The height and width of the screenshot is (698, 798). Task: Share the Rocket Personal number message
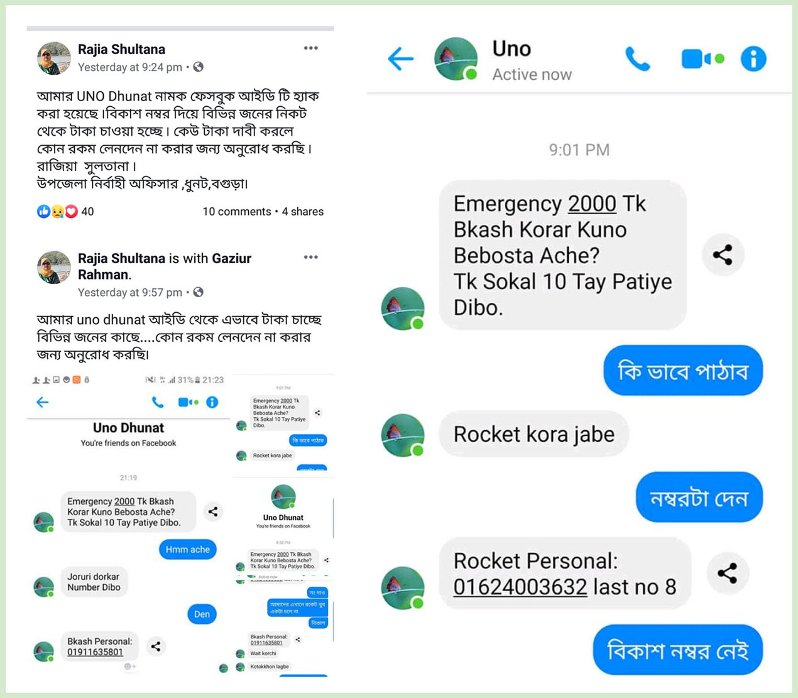coord(727,572)
